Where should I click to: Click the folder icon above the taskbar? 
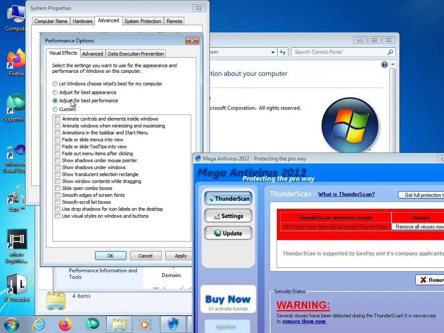(x=56, y=301)
